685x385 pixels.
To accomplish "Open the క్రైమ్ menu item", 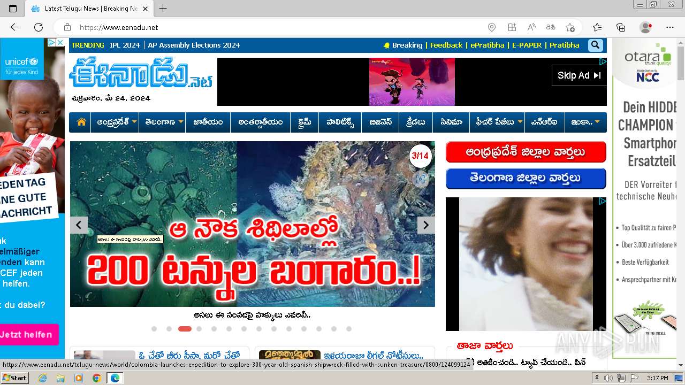I will tap(305, 122).
